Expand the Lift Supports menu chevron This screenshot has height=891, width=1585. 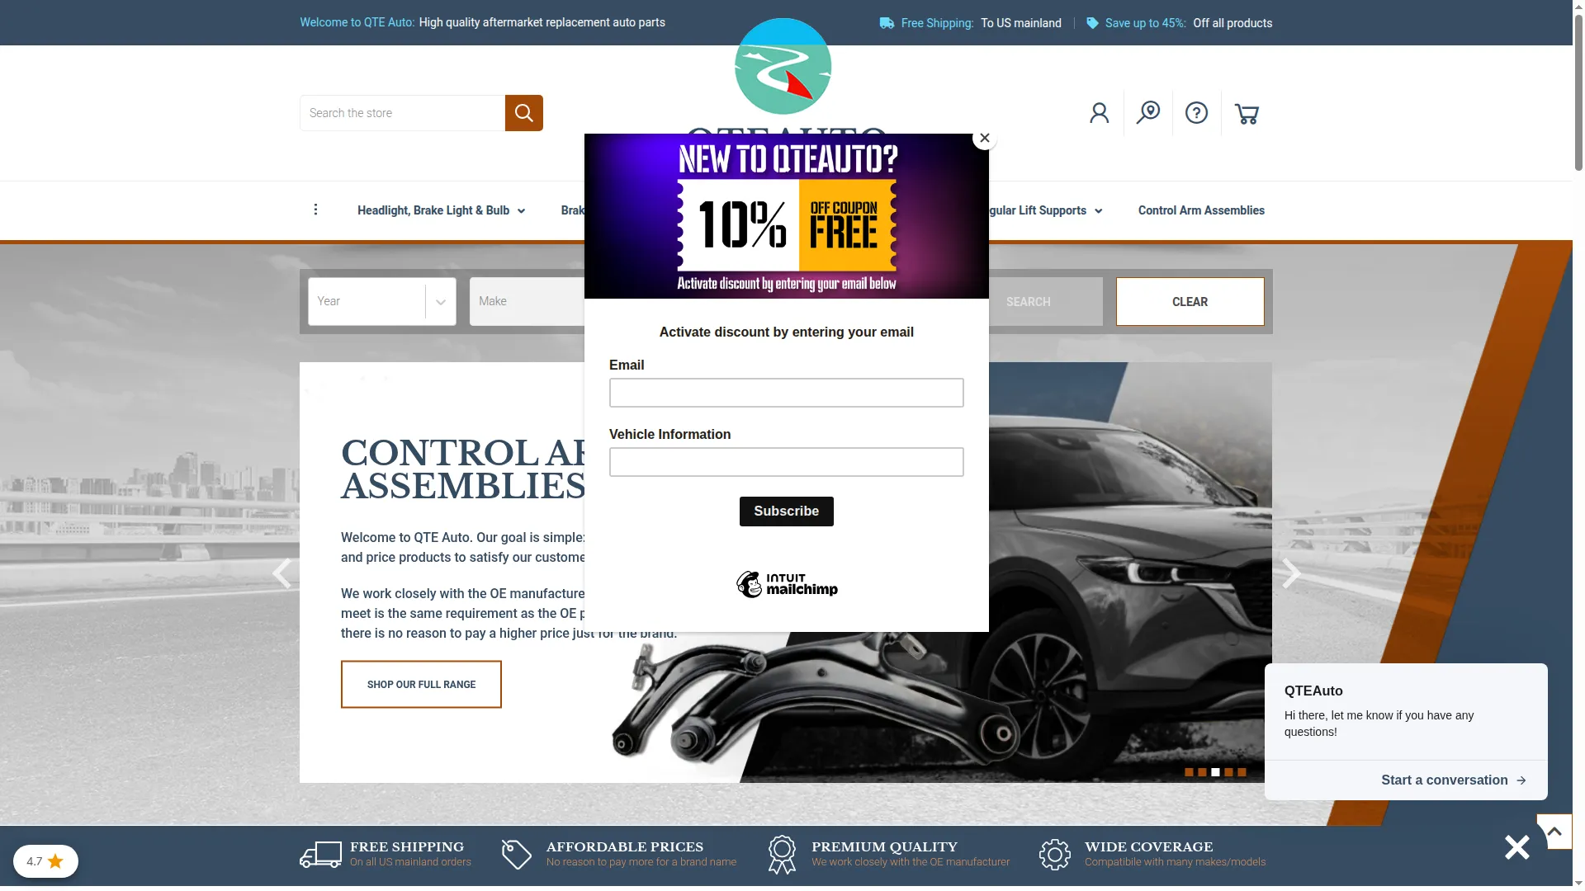click(1098, 211)
